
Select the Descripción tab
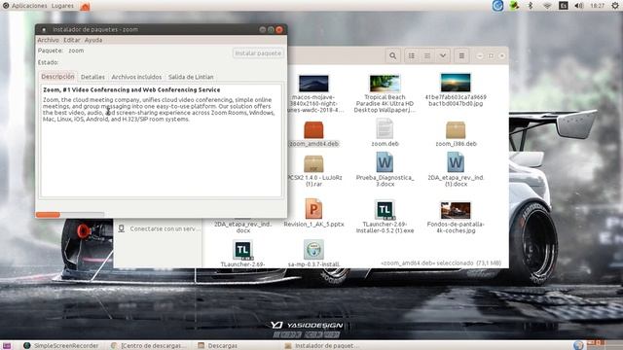point(57,77)
